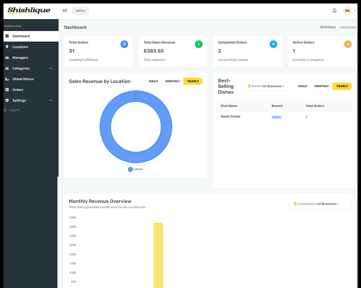Click the yellow revenue bar in the chart

158,255
